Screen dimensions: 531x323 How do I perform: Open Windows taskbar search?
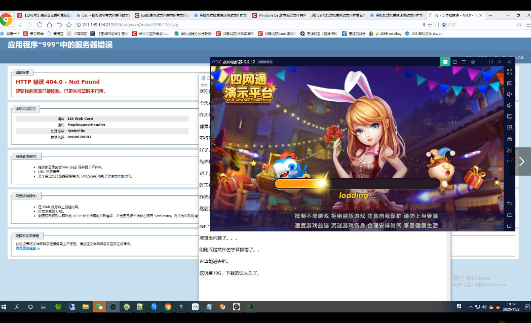click(x=17, y=307)
